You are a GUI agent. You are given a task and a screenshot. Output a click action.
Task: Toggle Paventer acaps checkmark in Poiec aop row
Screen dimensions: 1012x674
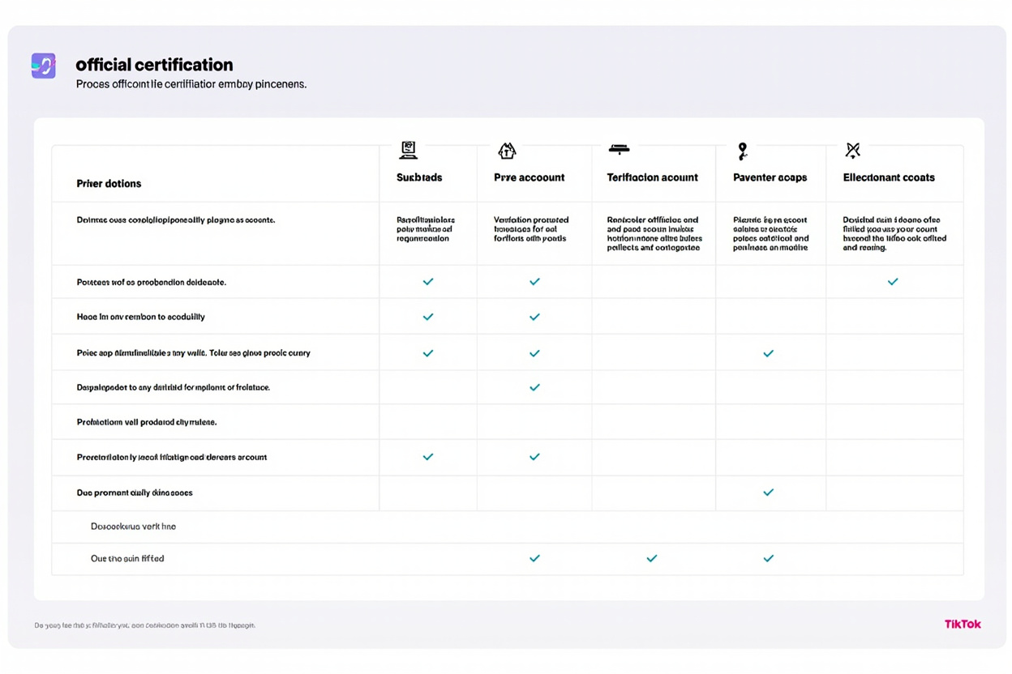768,353
